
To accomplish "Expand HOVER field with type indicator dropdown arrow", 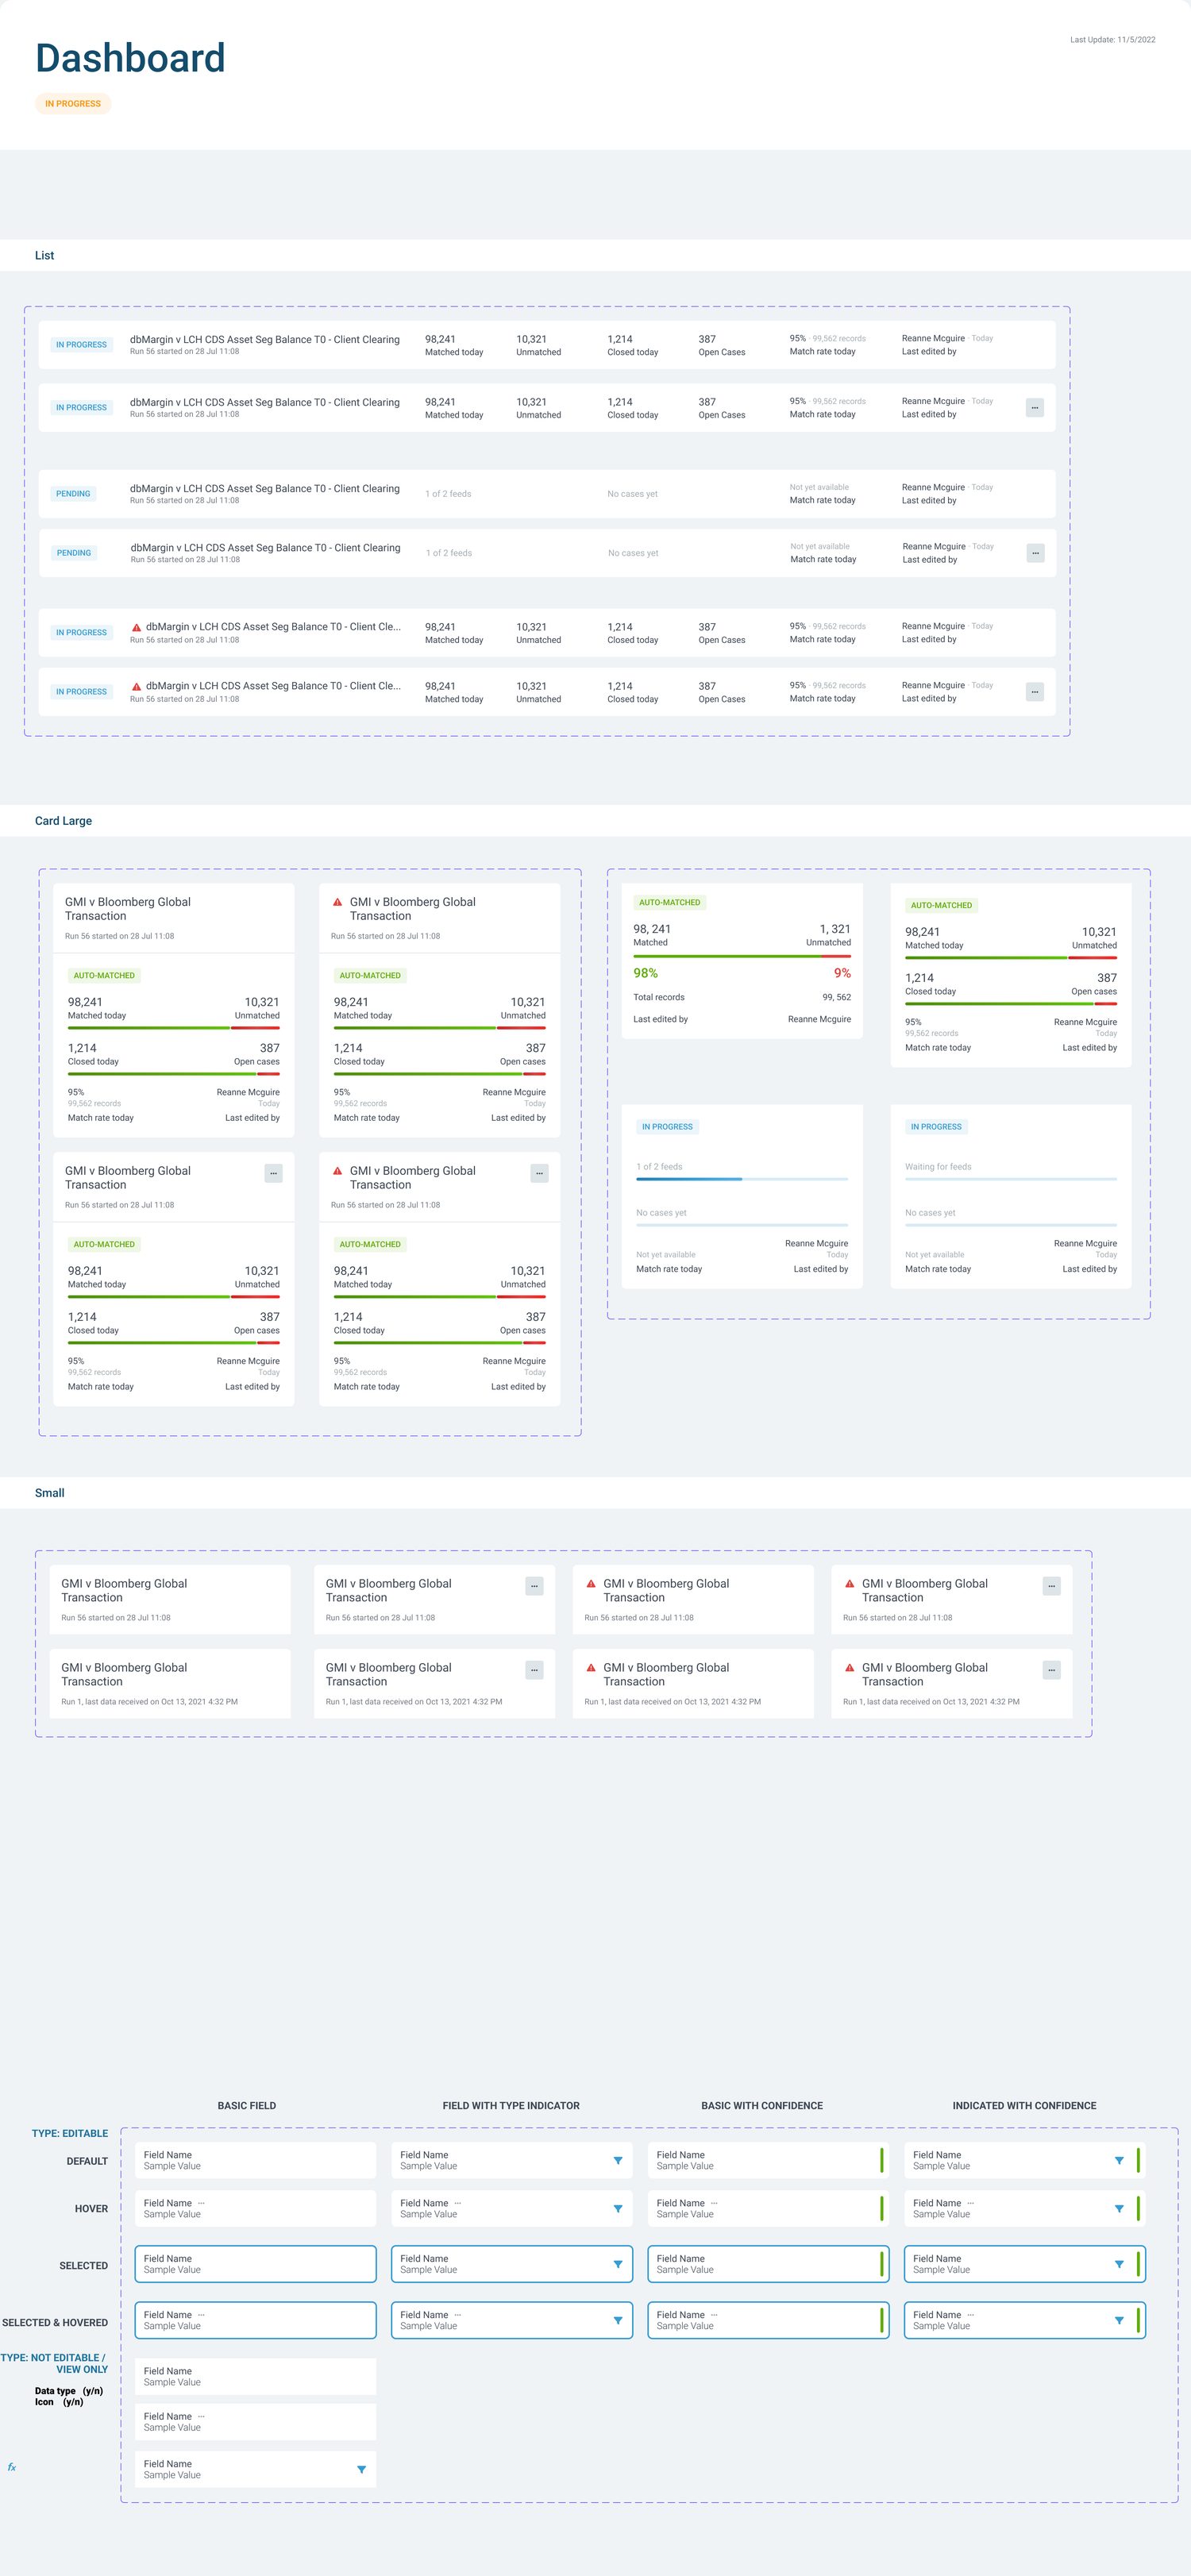I will (618, 2209).
